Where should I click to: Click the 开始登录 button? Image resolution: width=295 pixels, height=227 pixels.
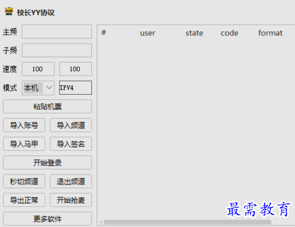48,163
